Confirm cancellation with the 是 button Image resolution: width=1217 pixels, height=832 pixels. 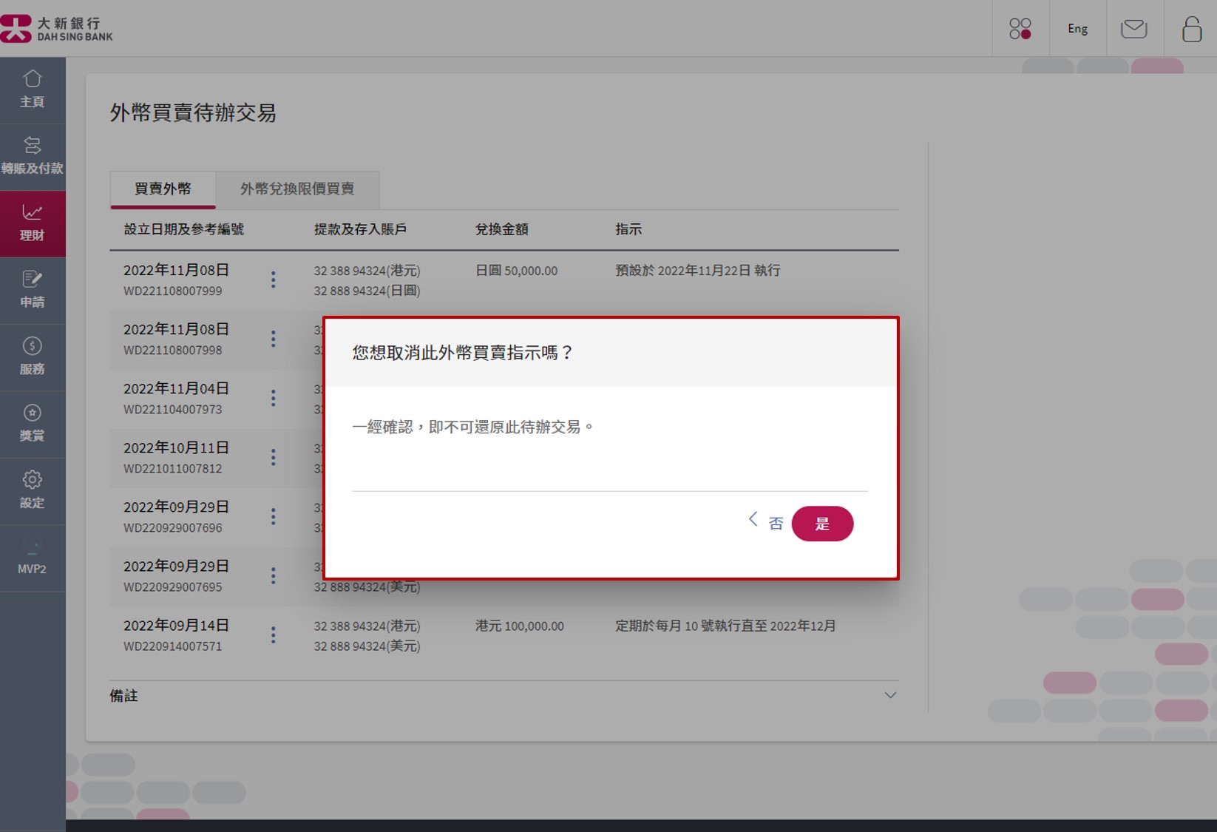(x=823, y=524)
